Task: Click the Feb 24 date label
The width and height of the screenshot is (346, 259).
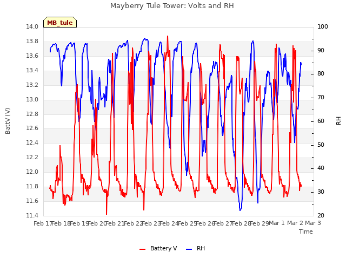Action: click(x=169, y=223)
